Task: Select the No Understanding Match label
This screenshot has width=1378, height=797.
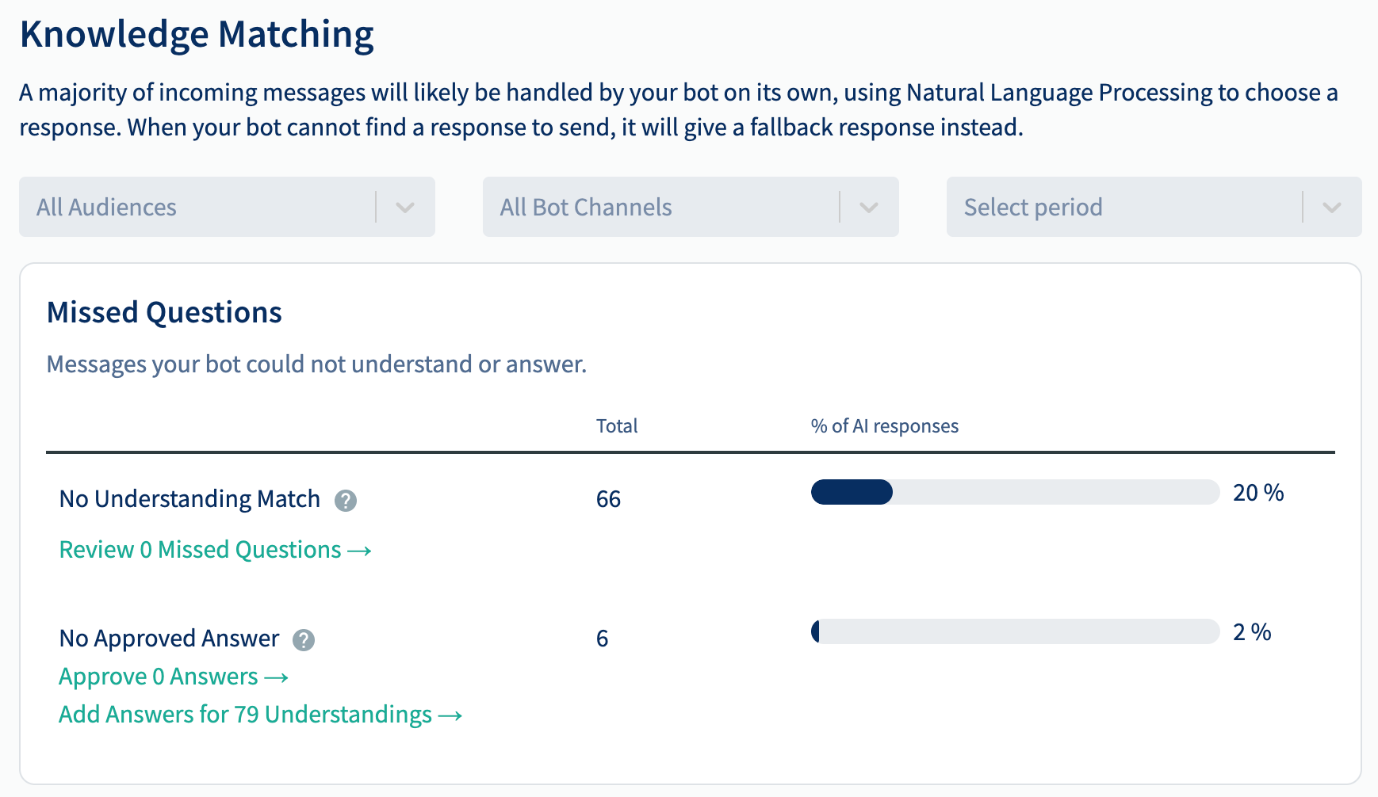Action: point(189,499)
